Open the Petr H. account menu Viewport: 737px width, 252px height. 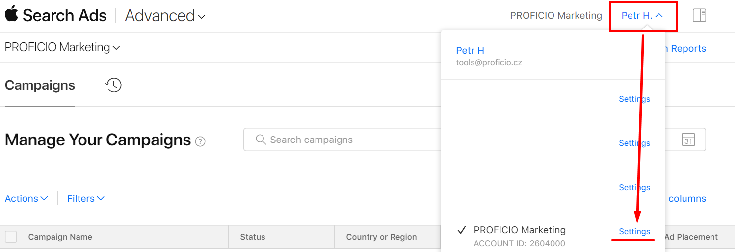coord(642,16)
